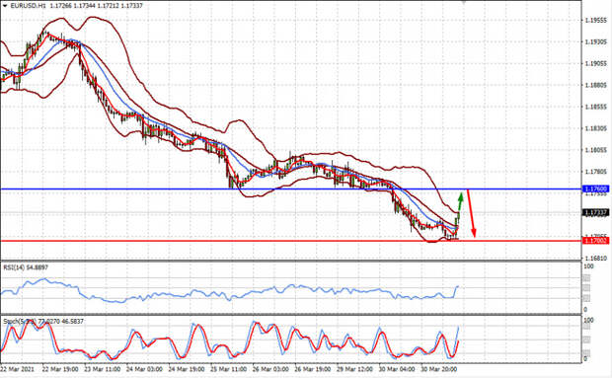Click the 25 Mar 11:00 time label

[229, 369]
